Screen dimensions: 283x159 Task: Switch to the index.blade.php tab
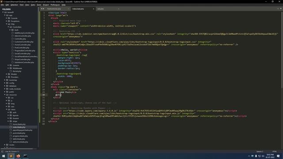(78, 9)
